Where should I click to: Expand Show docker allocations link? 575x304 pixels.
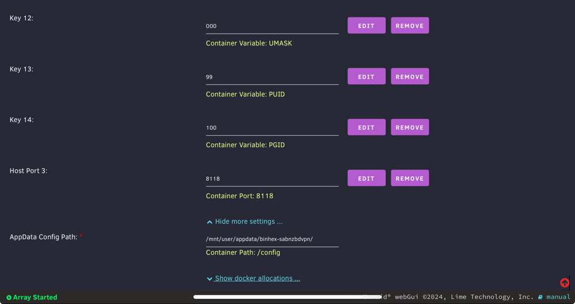[258, 278]
